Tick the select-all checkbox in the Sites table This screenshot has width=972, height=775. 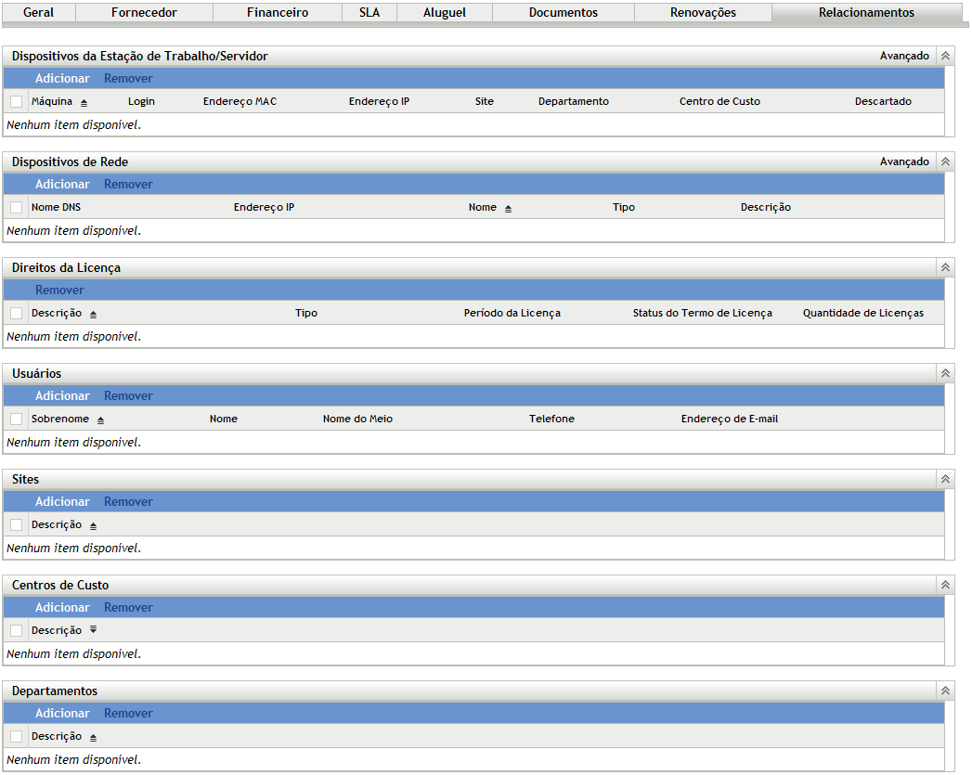click(x=16, y=525)
